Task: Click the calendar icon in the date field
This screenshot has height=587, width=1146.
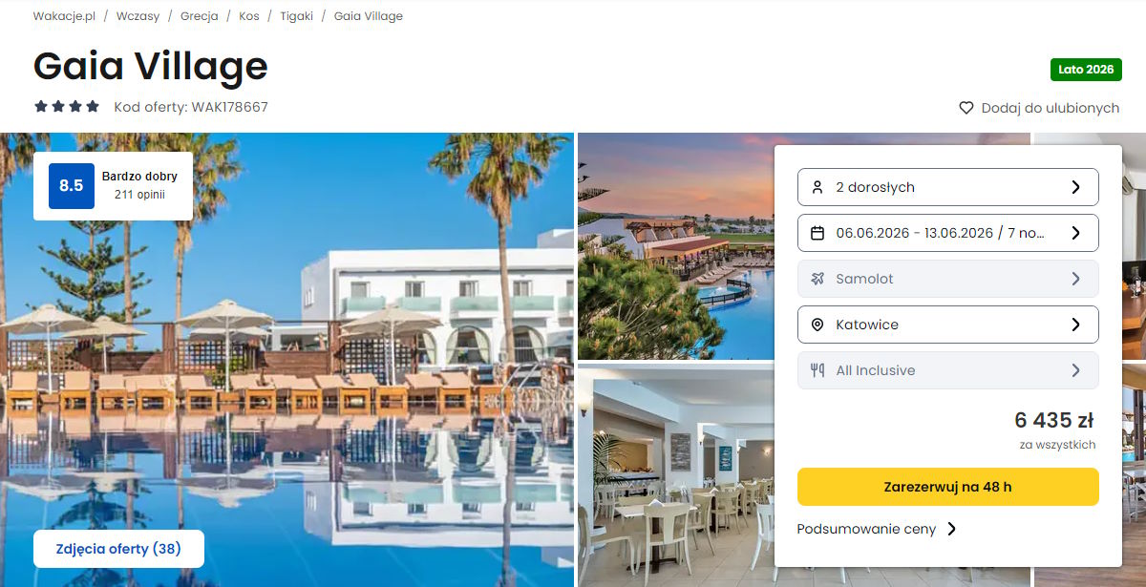Action: [817, 233]
